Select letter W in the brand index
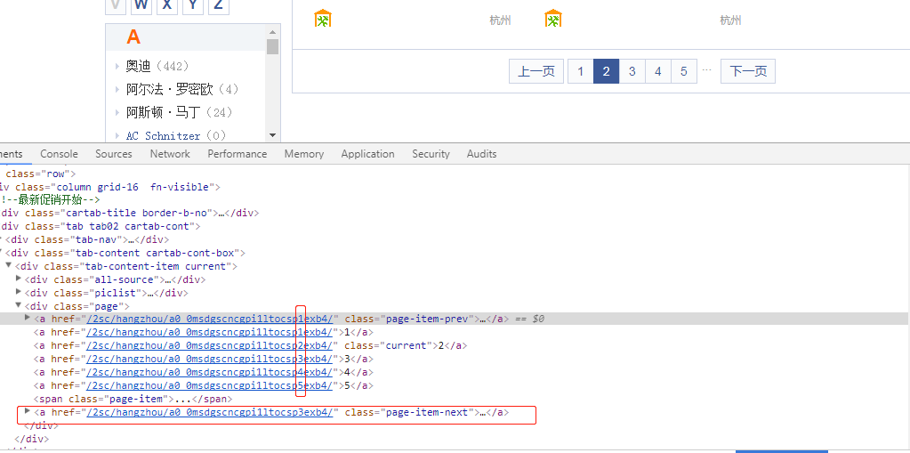 coord(141,5)
